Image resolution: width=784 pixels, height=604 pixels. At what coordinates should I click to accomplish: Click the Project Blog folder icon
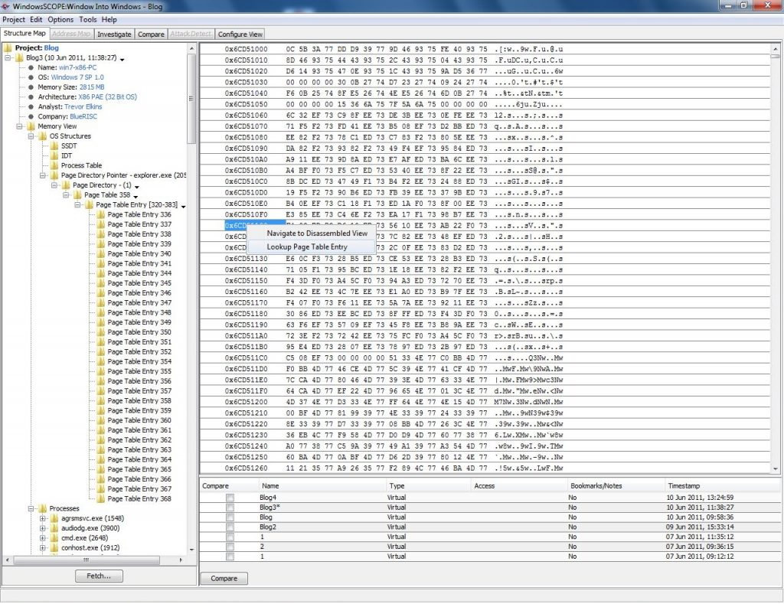(8, 48)
